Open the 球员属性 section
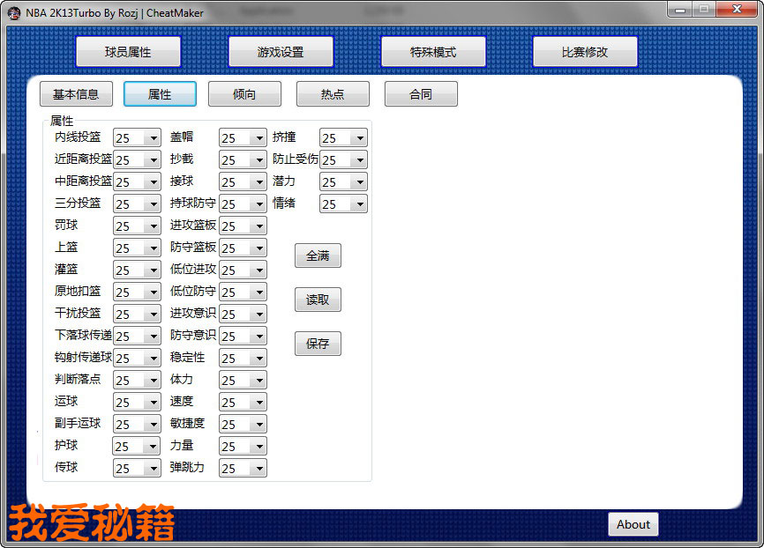Screen dimensions: 764x548 point(128,52)
